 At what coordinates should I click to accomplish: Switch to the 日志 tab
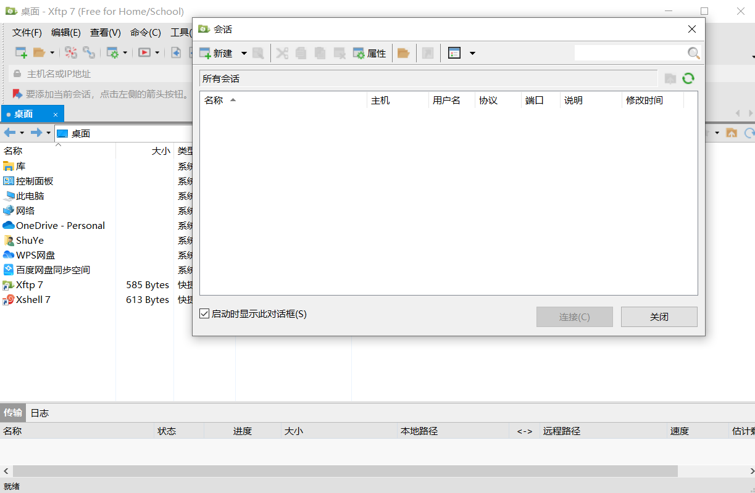point(40,413)
